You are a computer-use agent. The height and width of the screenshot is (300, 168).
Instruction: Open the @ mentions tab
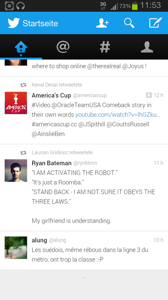[63, 47]
